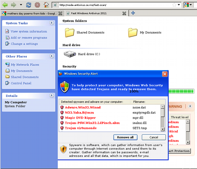Image resolution: width=197 pixels, height=169 pixels.
Task: Select Trojan-PSW.Win32.LdPinch.abm entry
Action: coord(92,123)
